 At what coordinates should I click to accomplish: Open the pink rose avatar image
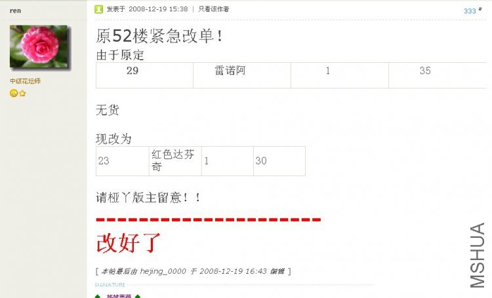(x=39, y=47)
